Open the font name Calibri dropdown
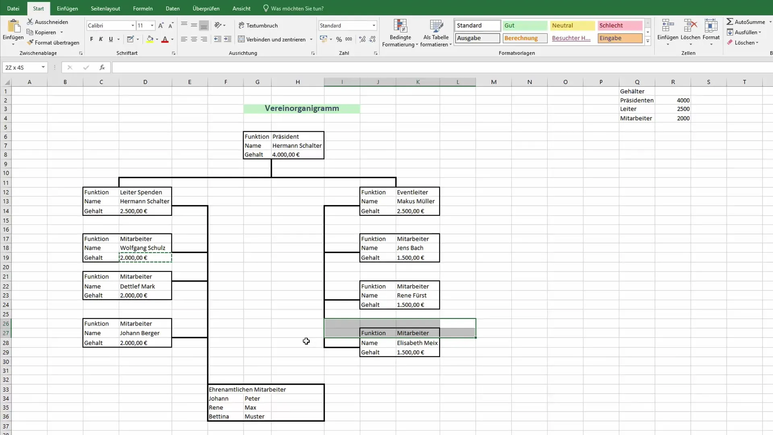 pos(132,25)
